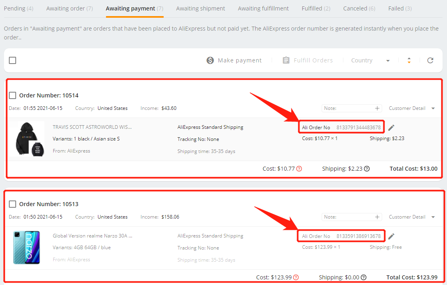This screenshot has height=285, width=447.
Task: Click Cost: $123.99 × 1 text
Action: coord(321,247)
